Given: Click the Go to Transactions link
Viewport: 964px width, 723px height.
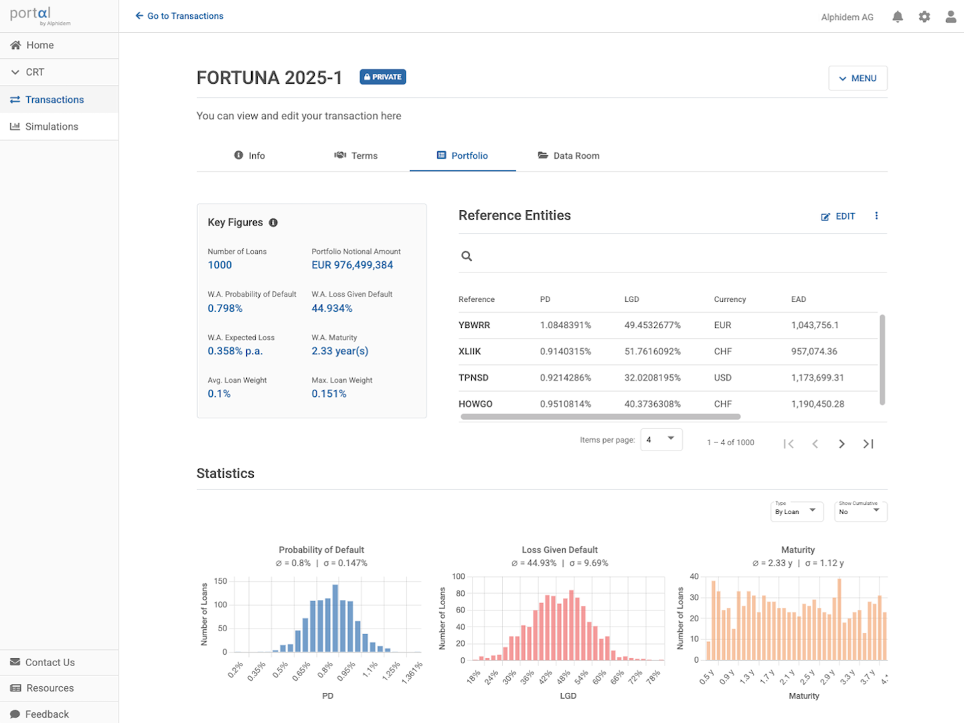Looking at the screenshot, I should point(179,15).
